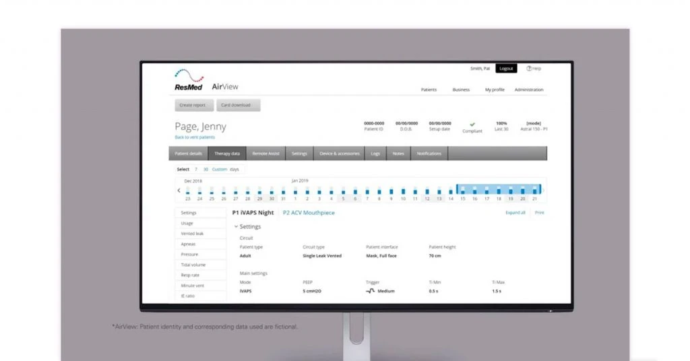
Task: Switch to P2 ACV Mouthpiece program
Action: tap(309, 213)
